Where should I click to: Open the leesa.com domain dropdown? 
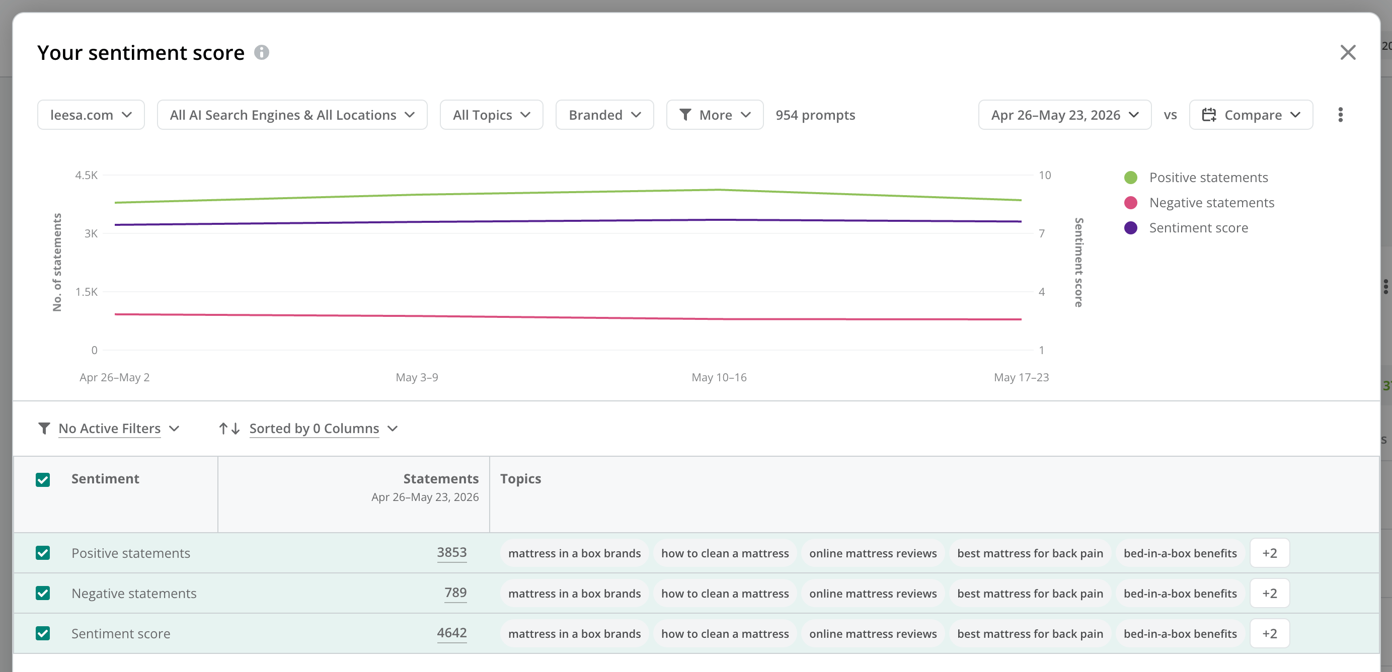point(91,115)
